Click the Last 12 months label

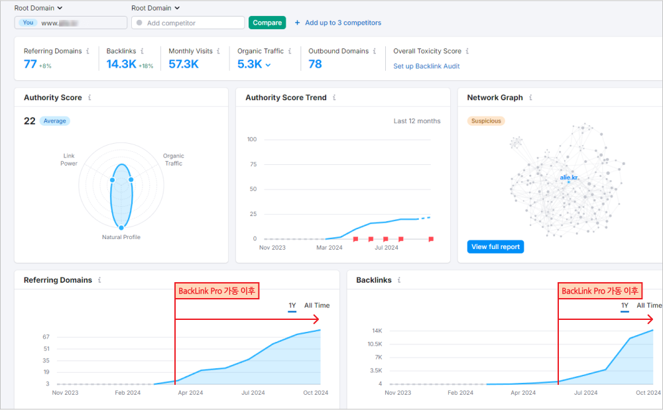coord(417,121)
